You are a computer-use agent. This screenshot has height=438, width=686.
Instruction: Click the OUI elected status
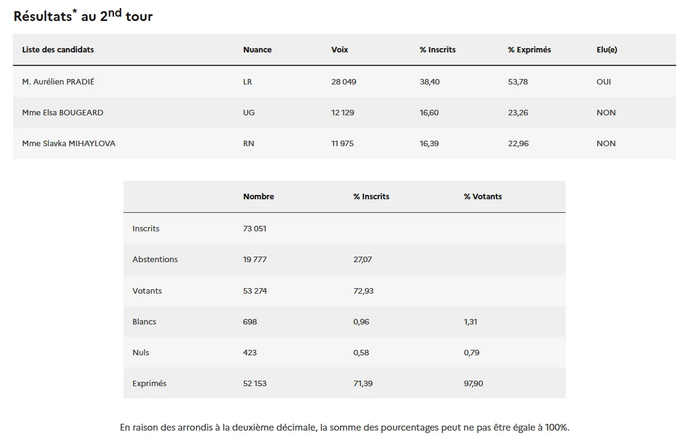coord(603,82)
